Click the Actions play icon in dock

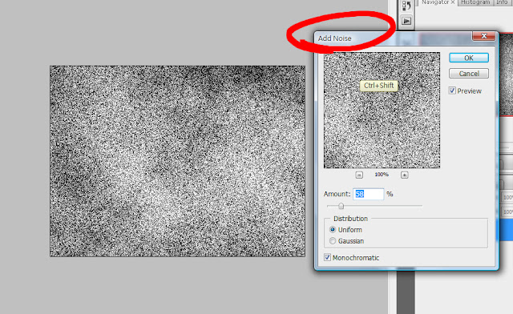tap(406, 21)
